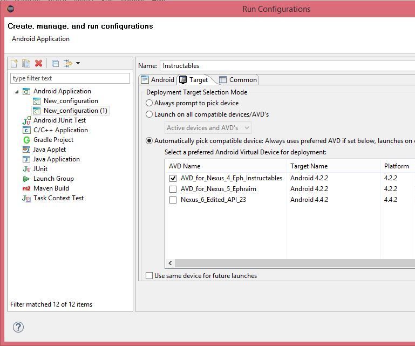
Task: Select Gradle Project launch type
Action: point(53,140)
